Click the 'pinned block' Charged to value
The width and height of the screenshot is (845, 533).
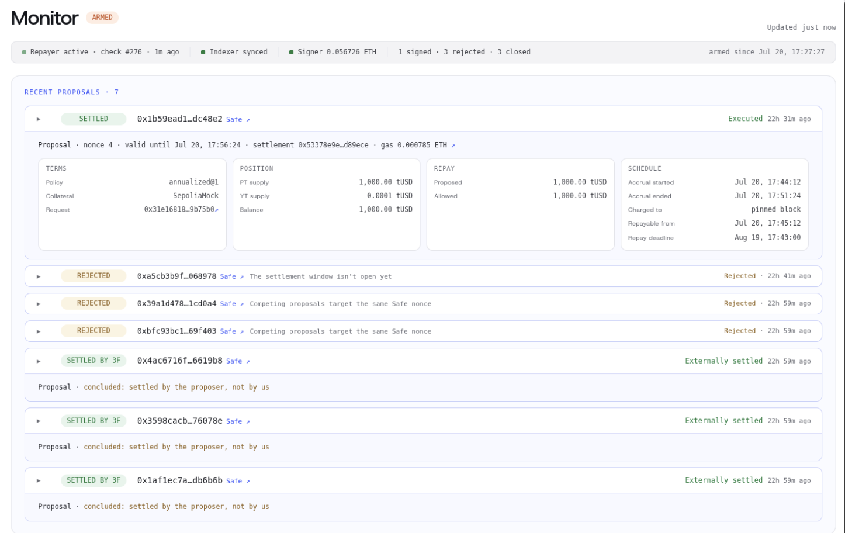point(776,209)
